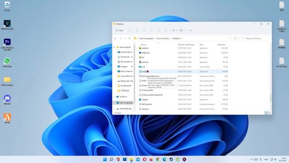Click the Cut scissors icon in Explorer toolbar
This screenshot has width=289, height=163.
(x=130, y=30)
